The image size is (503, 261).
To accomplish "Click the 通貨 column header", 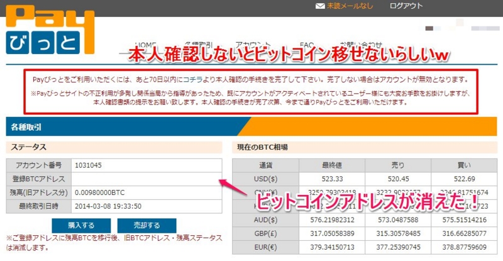I will 265,165.
